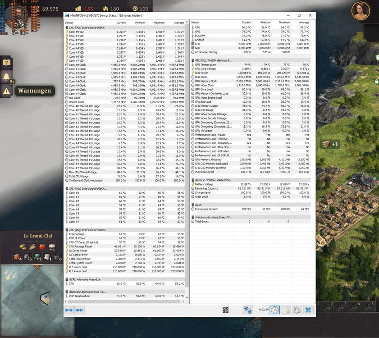Open the notifications bell icon
This screenshot has width=379, height=338.
pyautogui.click(x=6, y=77)
